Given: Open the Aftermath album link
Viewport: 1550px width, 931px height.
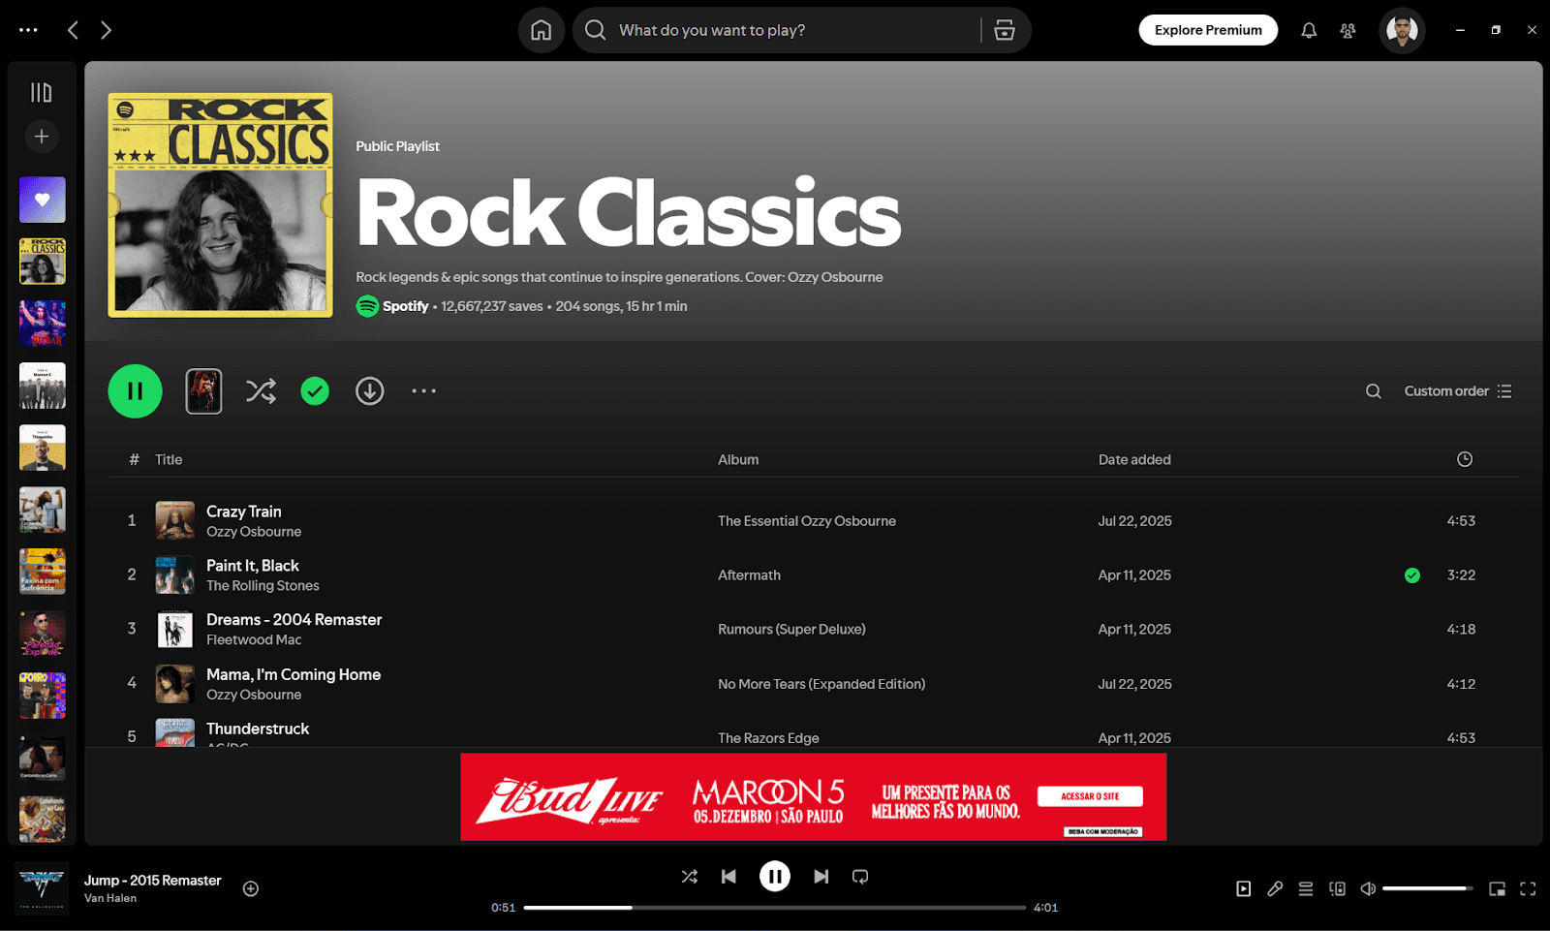Looking at the screenshot, I should click(749, 575).
